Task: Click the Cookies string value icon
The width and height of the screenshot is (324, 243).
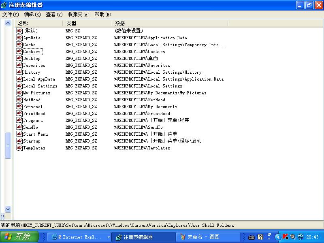Action: 19,51
